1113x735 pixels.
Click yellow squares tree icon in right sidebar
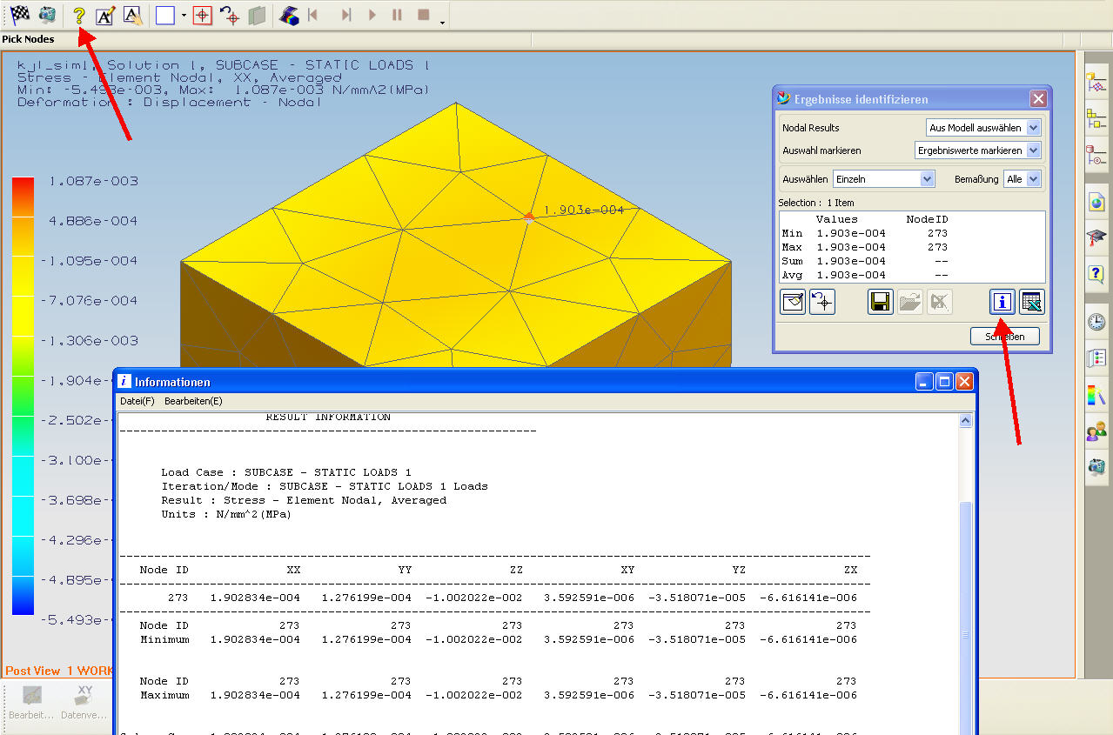click(x=1096, y=119)
